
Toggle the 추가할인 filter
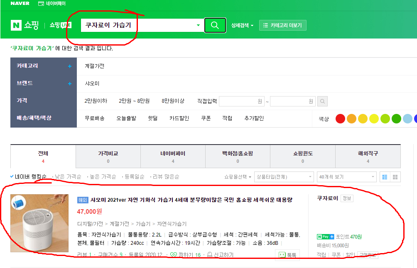pyautogui.click(x=254, y=118)
